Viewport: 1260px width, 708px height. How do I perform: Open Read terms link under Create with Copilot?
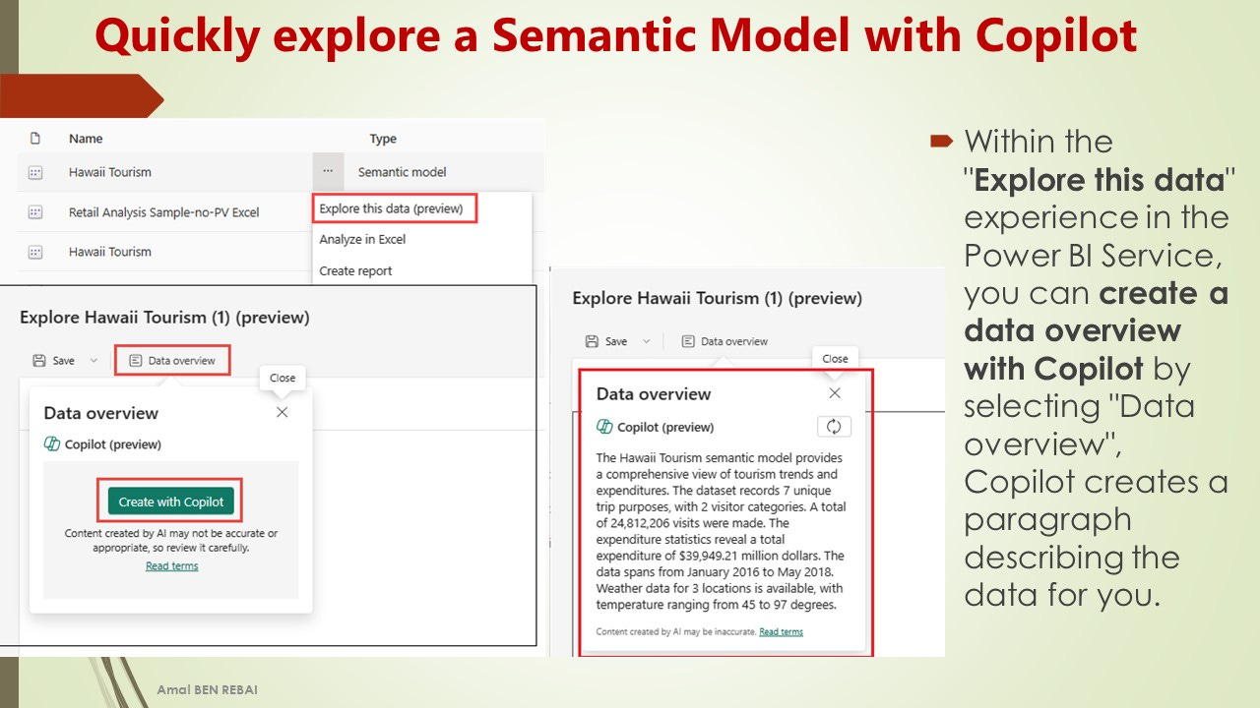click(171, 565)
